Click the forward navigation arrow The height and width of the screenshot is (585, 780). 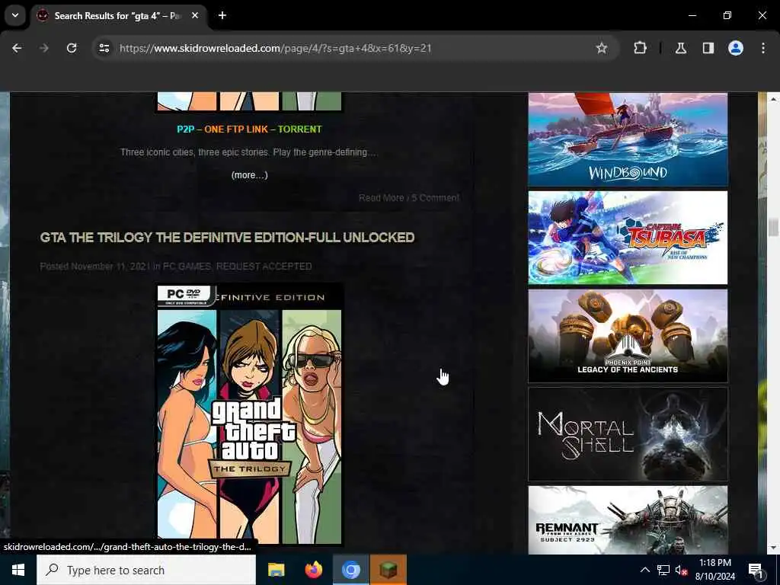[44, 48]
